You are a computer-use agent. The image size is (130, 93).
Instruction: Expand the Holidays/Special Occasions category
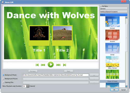114,12
